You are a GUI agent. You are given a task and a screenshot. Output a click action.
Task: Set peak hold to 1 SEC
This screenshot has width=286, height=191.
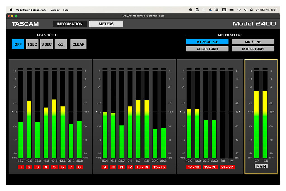[32, 44]
